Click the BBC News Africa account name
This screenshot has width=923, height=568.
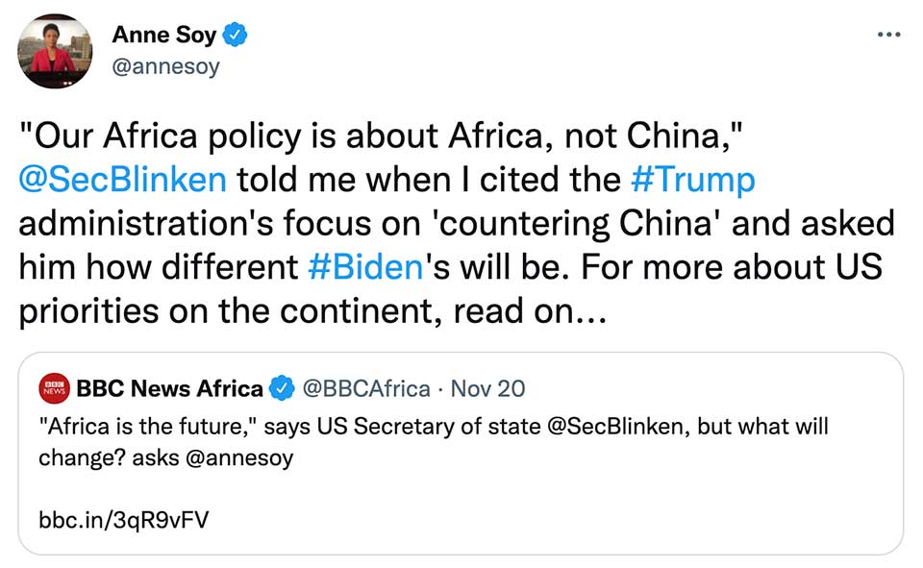(x=169, y=388)
